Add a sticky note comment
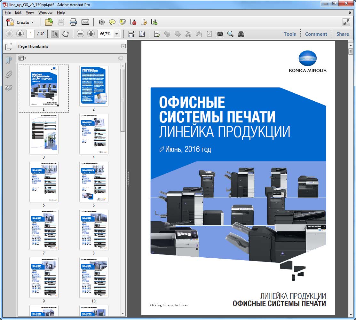 click(x=112, y=22)
